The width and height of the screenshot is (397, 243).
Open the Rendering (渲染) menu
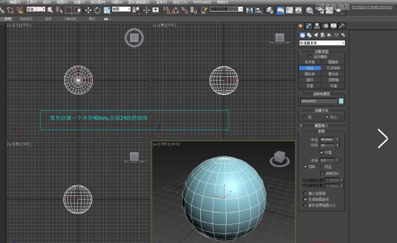click(x=161, y=2)
